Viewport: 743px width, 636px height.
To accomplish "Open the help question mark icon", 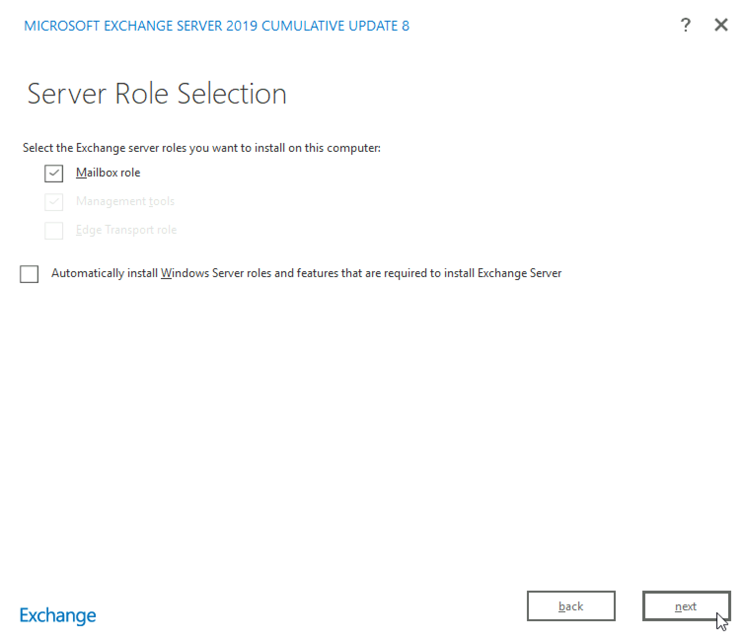I will coord(685,25).
